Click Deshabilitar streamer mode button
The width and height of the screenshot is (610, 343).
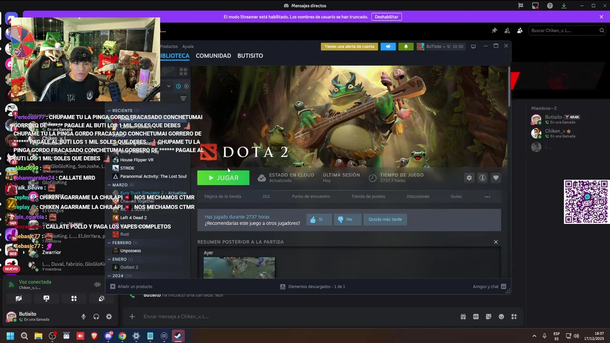pos(386,17)
